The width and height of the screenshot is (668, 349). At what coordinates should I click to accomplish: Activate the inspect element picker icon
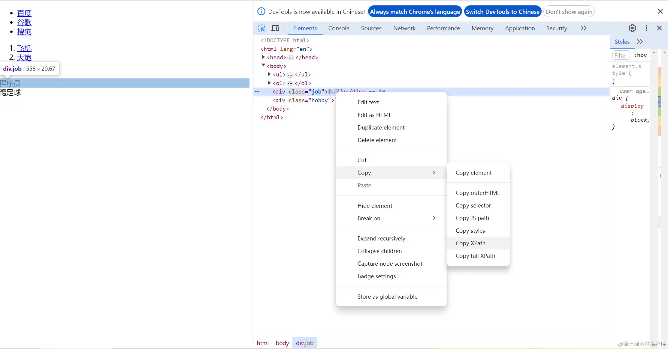pyautogui.click(x=261, y=28)
